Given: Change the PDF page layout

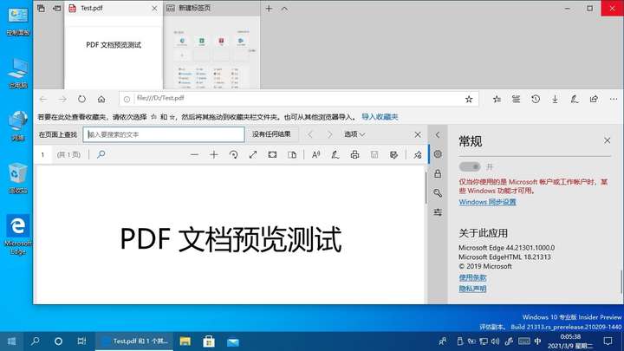Looking at the screenshot, I should click(x=292, y=154).
